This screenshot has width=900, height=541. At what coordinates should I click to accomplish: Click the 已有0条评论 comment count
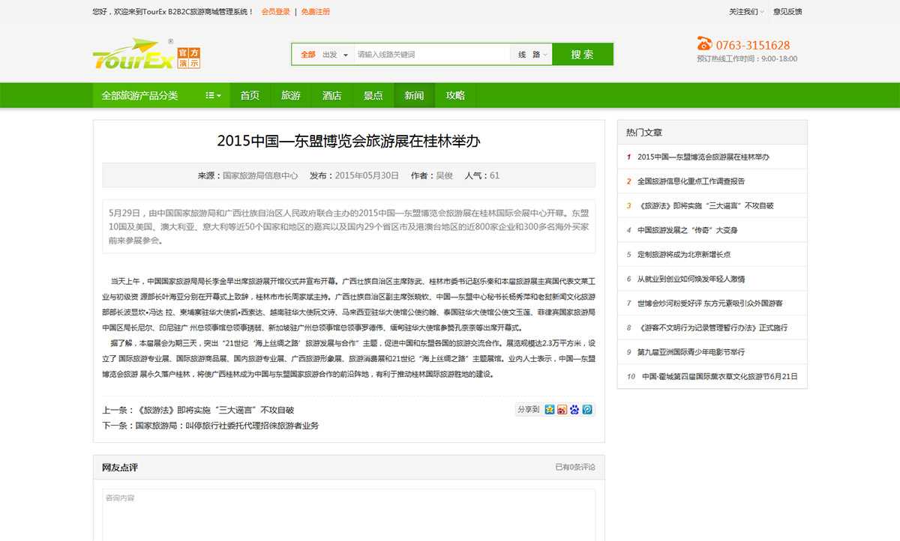coord(575,467)
